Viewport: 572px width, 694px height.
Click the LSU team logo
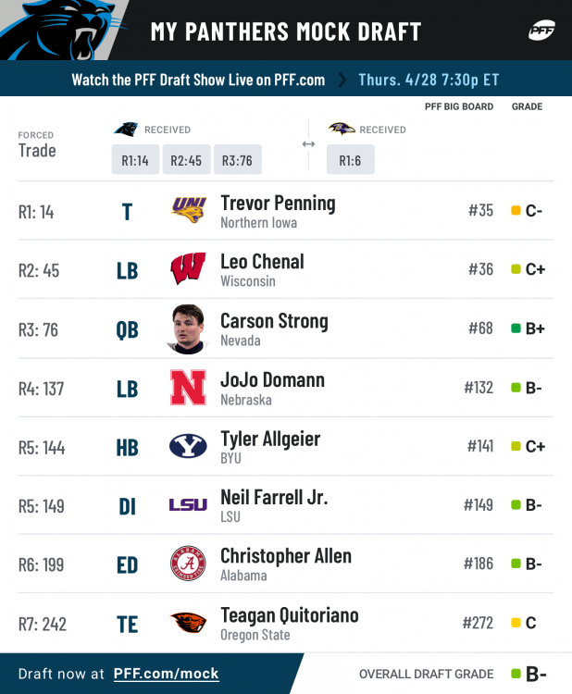click(188, 505)
